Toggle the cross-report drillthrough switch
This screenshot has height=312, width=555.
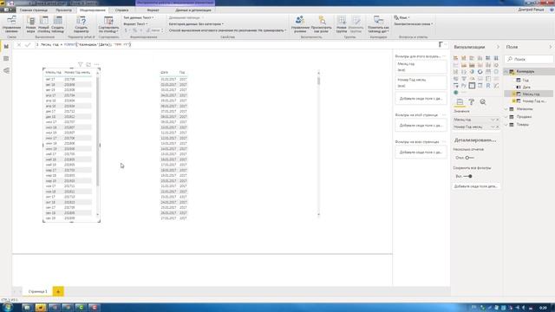[469, 158]
